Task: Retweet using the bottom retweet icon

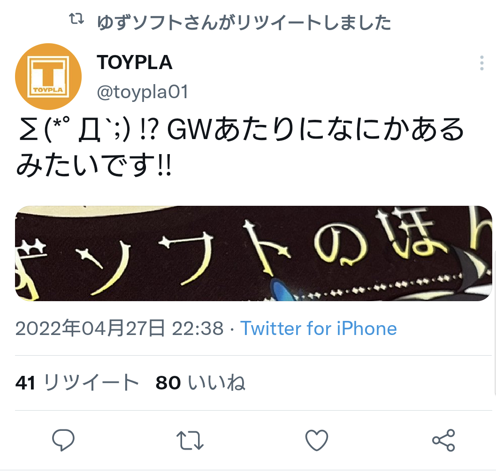Action: tap(190, 440)
